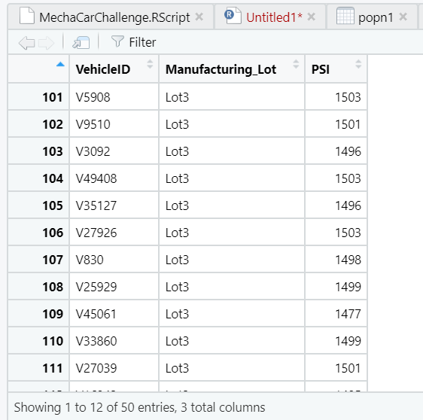Viewport: 423px width, 420px height.
Task: Select the Manufacturing_Lot header text
Action: 221,69
